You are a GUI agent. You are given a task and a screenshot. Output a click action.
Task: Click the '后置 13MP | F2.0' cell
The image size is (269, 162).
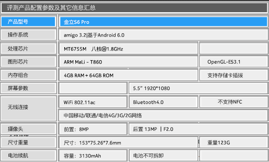(198, 129)
